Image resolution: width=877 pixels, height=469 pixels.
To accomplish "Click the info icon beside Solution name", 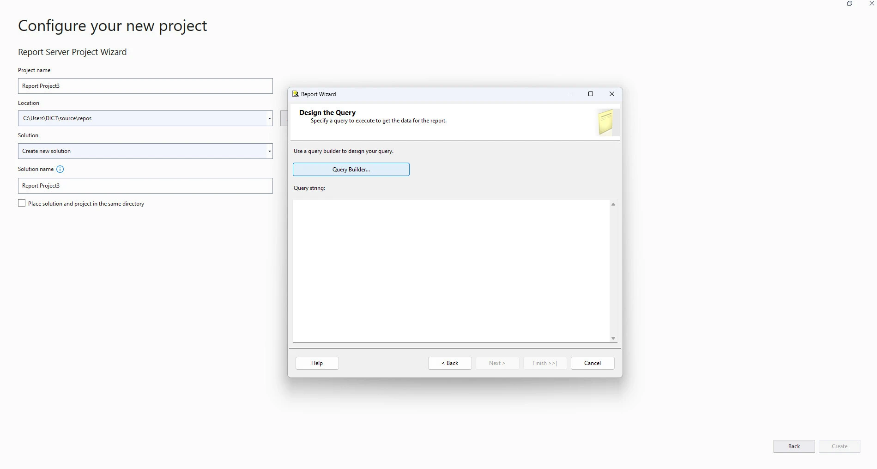I will pyautogui.click(x=60, y=169).
